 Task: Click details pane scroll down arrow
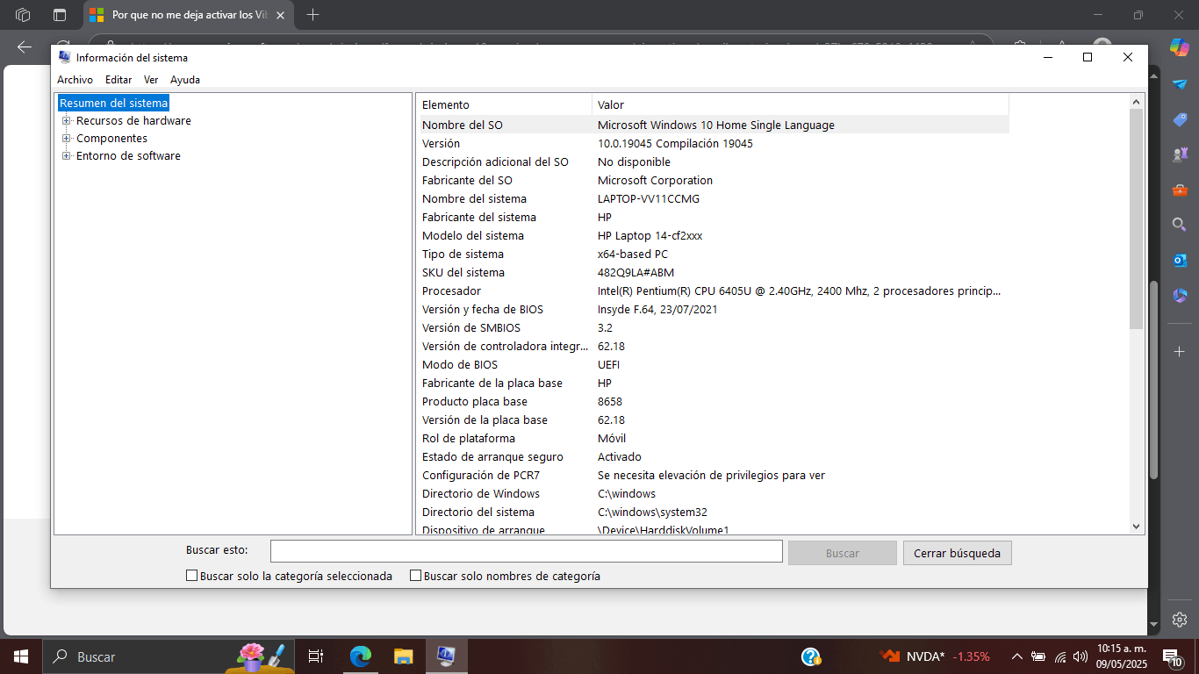1137,527
